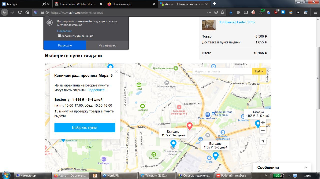
Task: Click the blue S extension icon
Action: coord(283,12)
